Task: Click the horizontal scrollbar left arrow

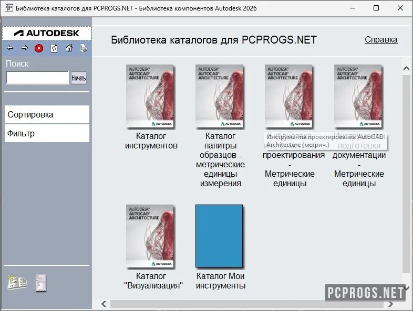Action: pyautogui.click(x=104, y=304)
